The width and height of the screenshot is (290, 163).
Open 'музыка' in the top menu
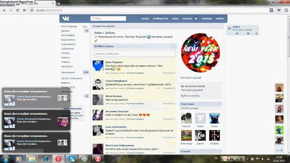tap(187, 19)
